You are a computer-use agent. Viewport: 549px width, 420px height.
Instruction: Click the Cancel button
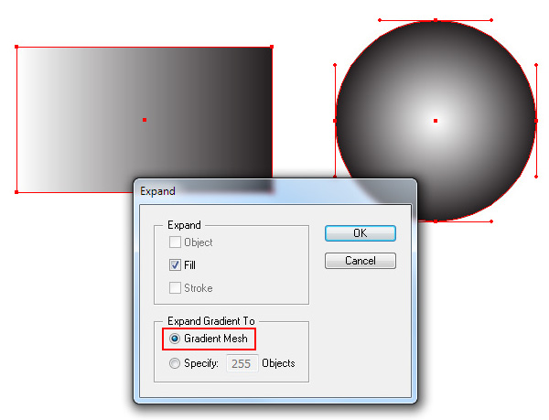coord(361,261)
